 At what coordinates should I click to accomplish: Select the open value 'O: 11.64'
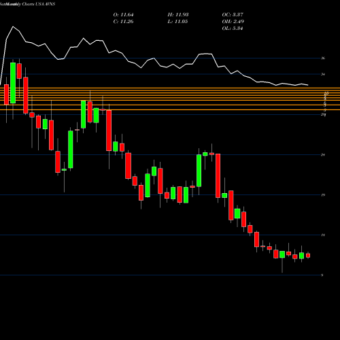point(123,15)
